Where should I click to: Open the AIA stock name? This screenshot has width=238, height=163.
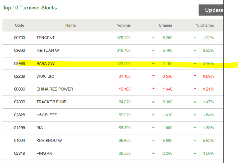(40, 127)
